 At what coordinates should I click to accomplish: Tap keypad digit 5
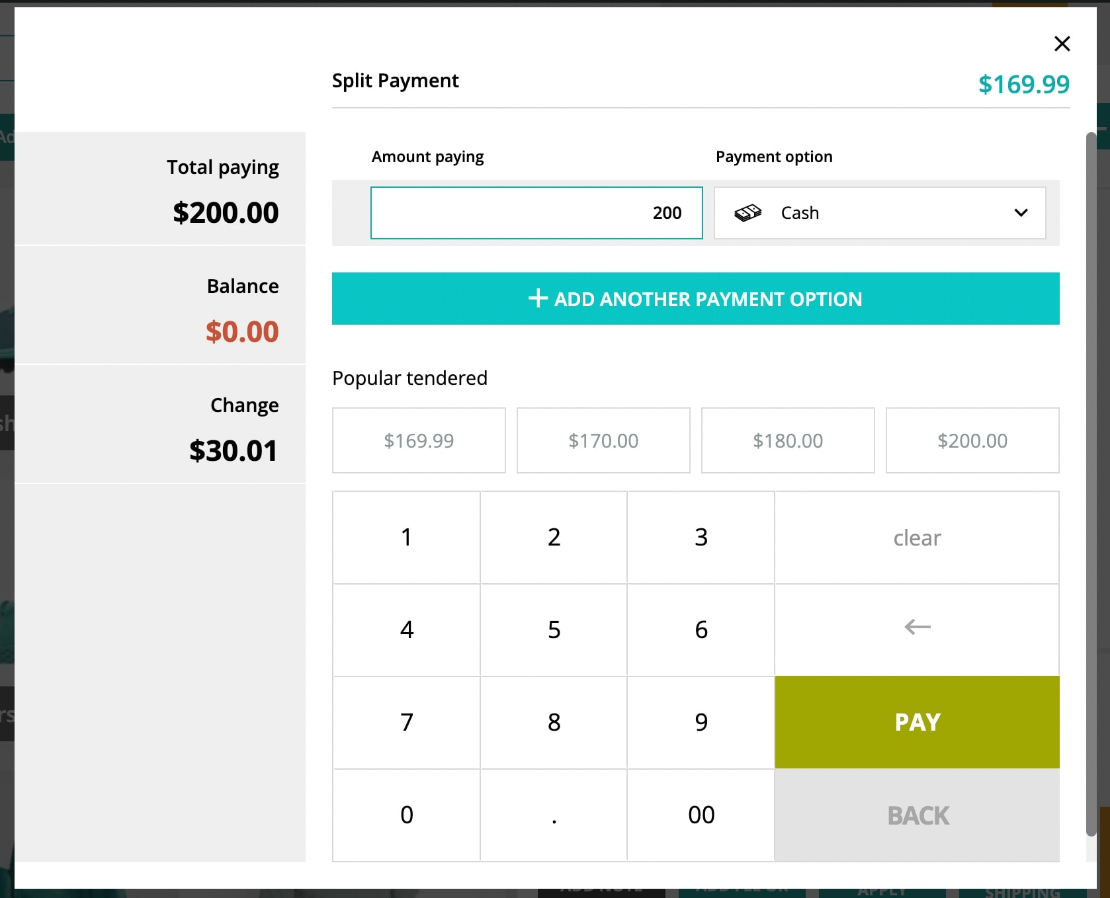pyautogui.click(x=554, y=630)
